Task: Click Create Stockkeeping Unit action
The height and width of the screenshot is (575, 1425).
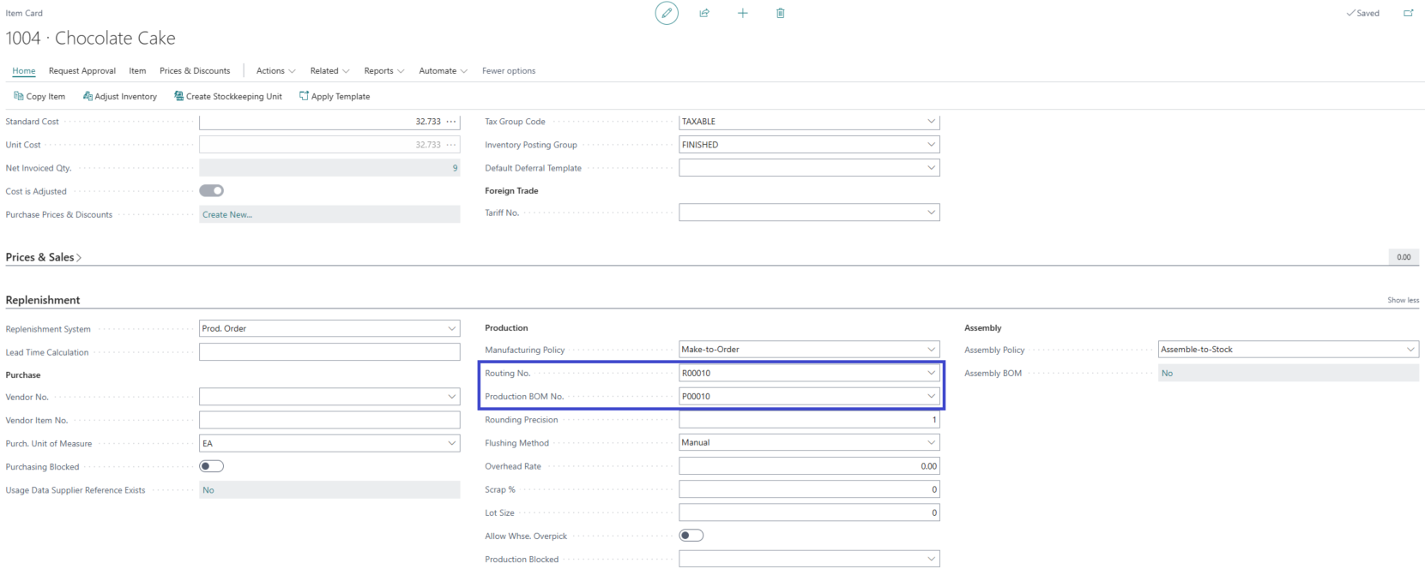Action: [x=228, y=97]
